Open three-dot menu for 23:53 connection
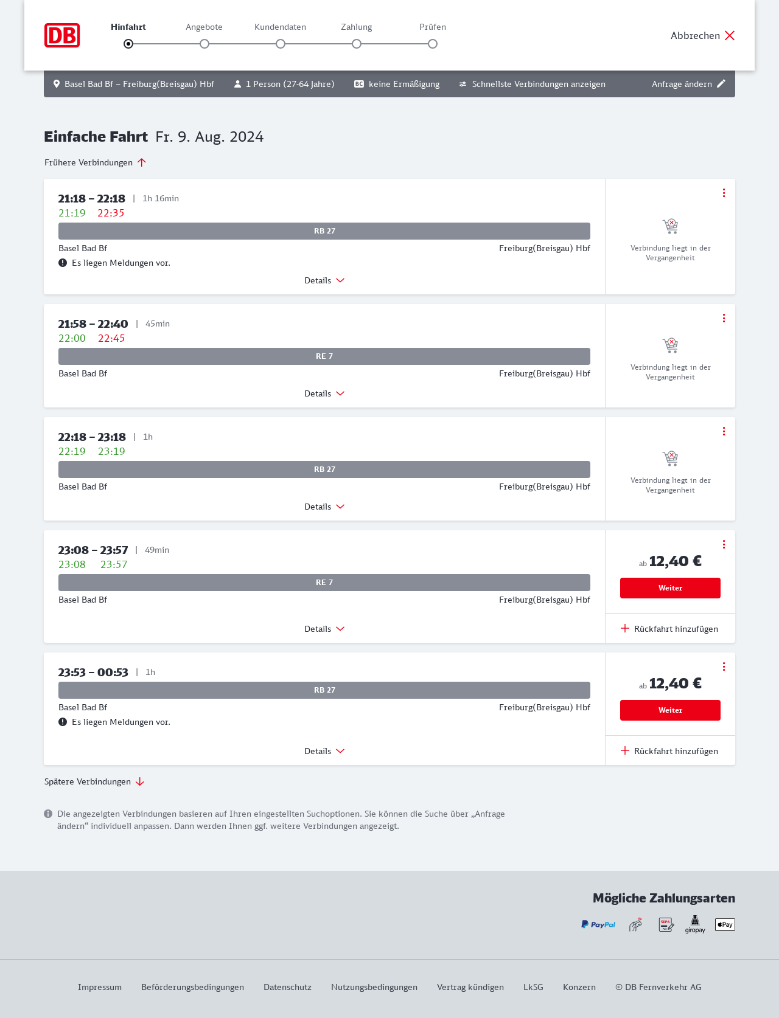The height and width of the screenshot is (1018, 779). pos(724,667)
